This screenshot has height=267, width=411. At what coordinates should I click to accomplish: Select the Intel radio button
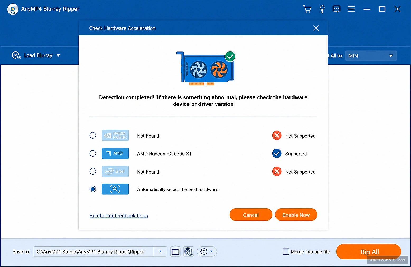coord(93,171)
